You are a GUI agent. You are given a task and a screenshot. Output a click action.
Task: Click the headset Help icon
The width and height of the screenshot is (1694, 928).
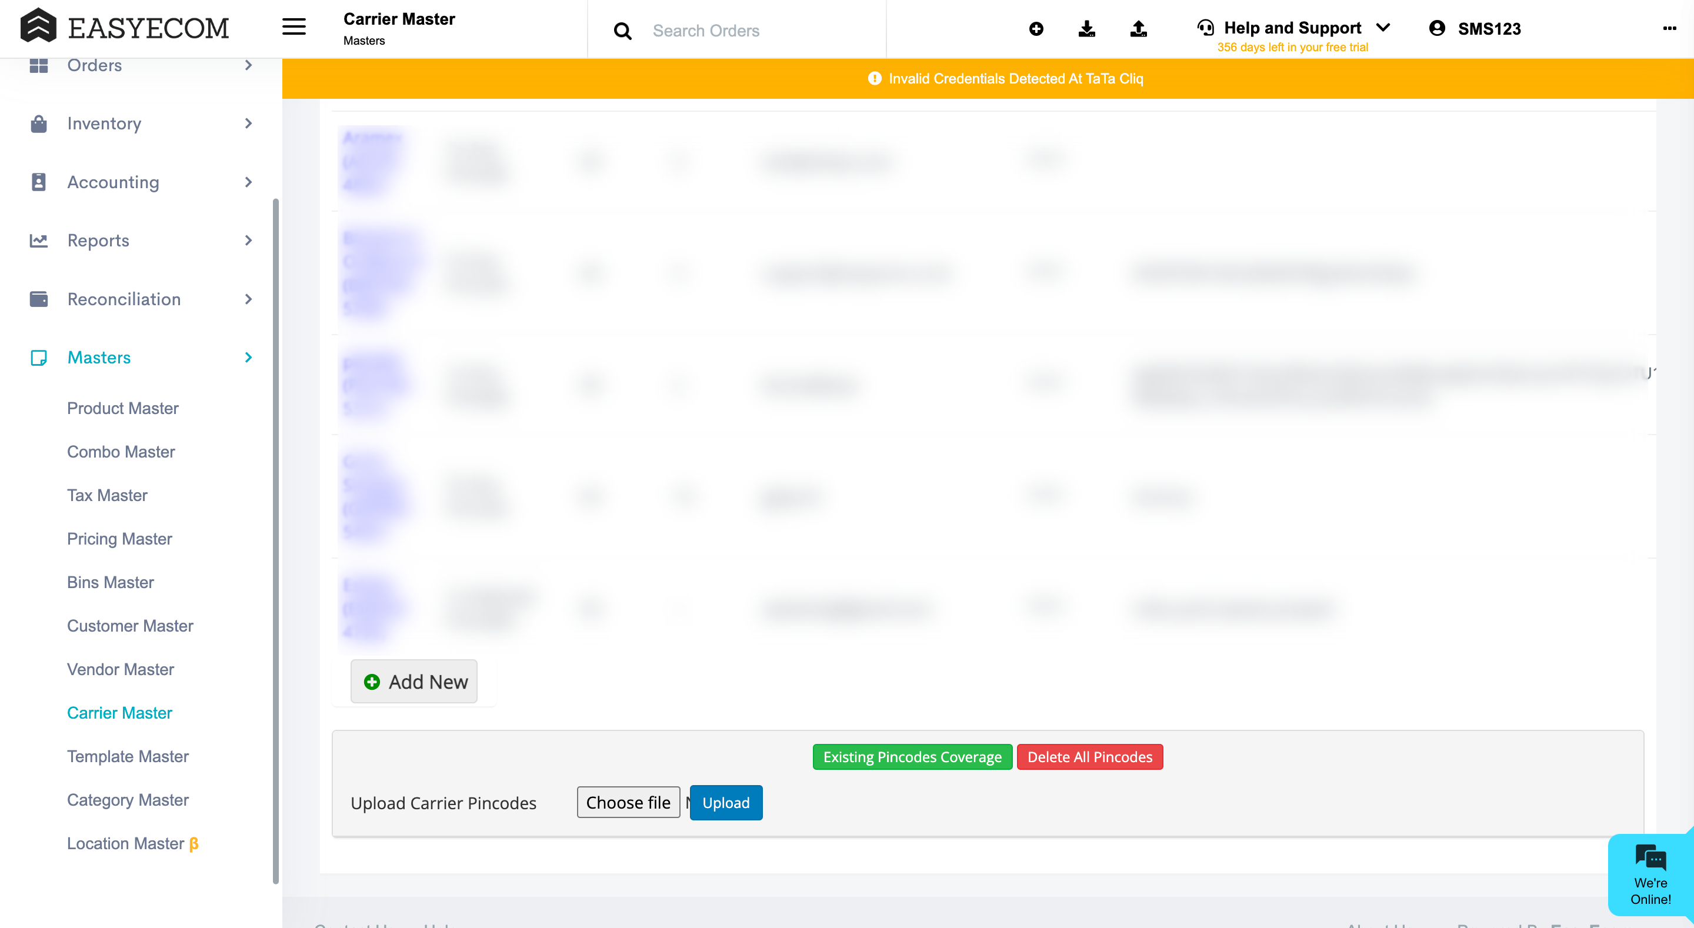[x=1205, y=28]
